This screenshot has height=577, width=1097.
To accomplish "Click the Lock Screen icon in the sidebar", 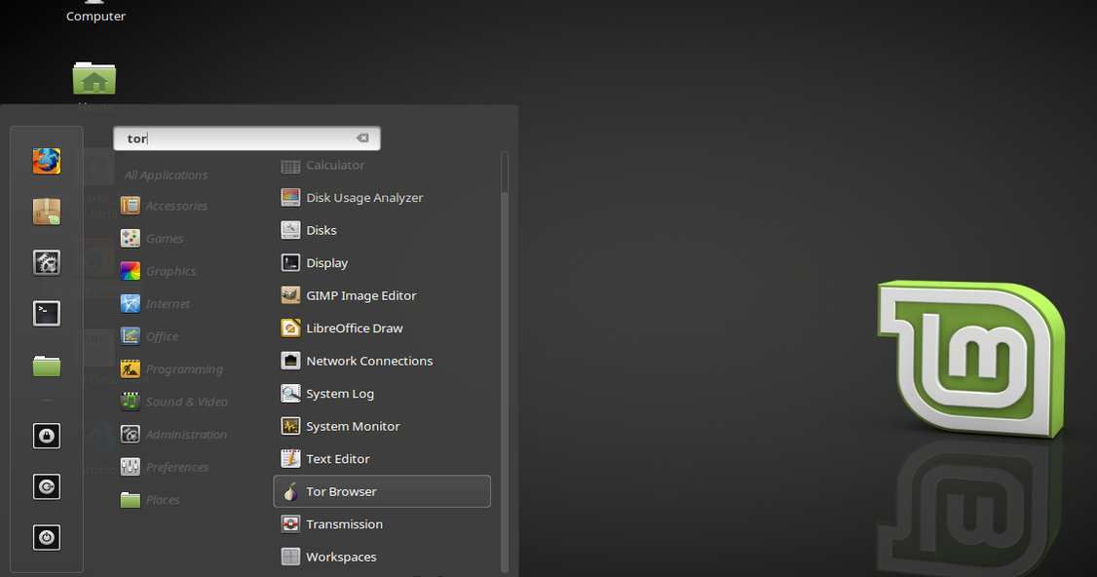I will 47,436.
